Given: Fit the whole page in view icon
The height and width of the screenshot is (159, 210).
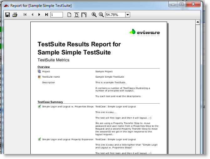Looking at the screenshot, I should 77,15.
